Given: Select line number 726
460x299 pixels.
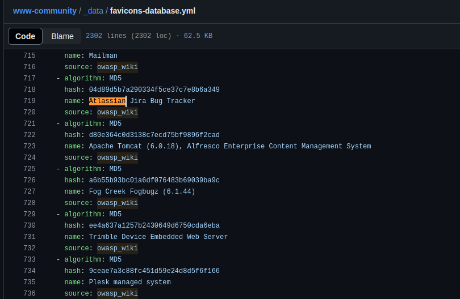Looking at the screenshot, I should (x=30, y=180).
